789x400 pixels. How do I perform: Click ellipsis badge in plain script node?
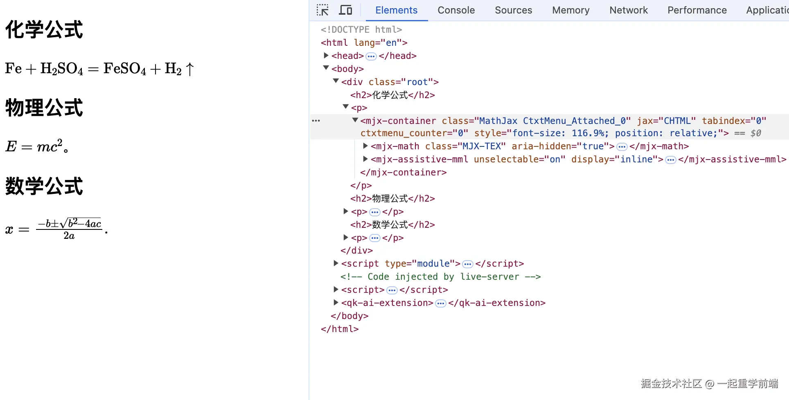coord(392,290)
